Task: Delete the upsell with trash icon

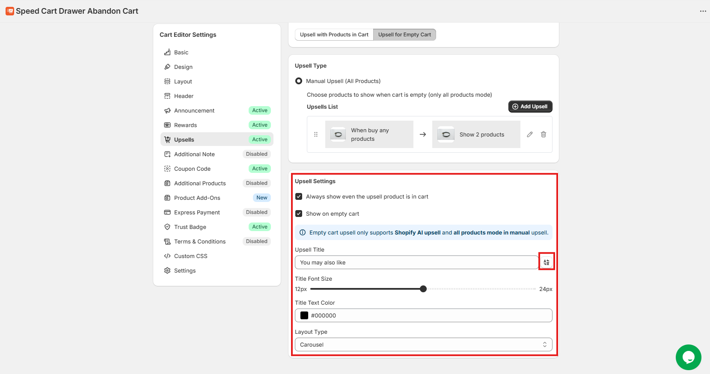Action: (544, 134)
